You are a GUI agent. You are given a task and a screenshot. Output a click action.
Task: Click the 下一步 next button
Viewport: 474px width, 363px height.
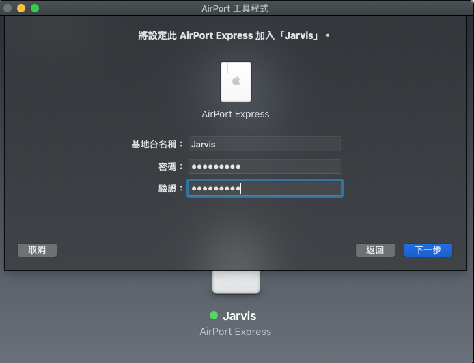pyautogui.click(x=428, y=250)
